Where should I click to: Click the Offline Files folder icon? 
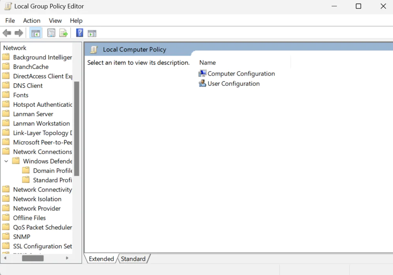pyautogui.click(x=6, y=218)
